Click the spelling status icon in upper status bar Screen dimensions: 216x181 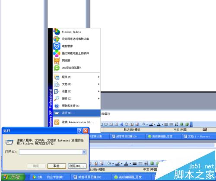pos(205,129)
